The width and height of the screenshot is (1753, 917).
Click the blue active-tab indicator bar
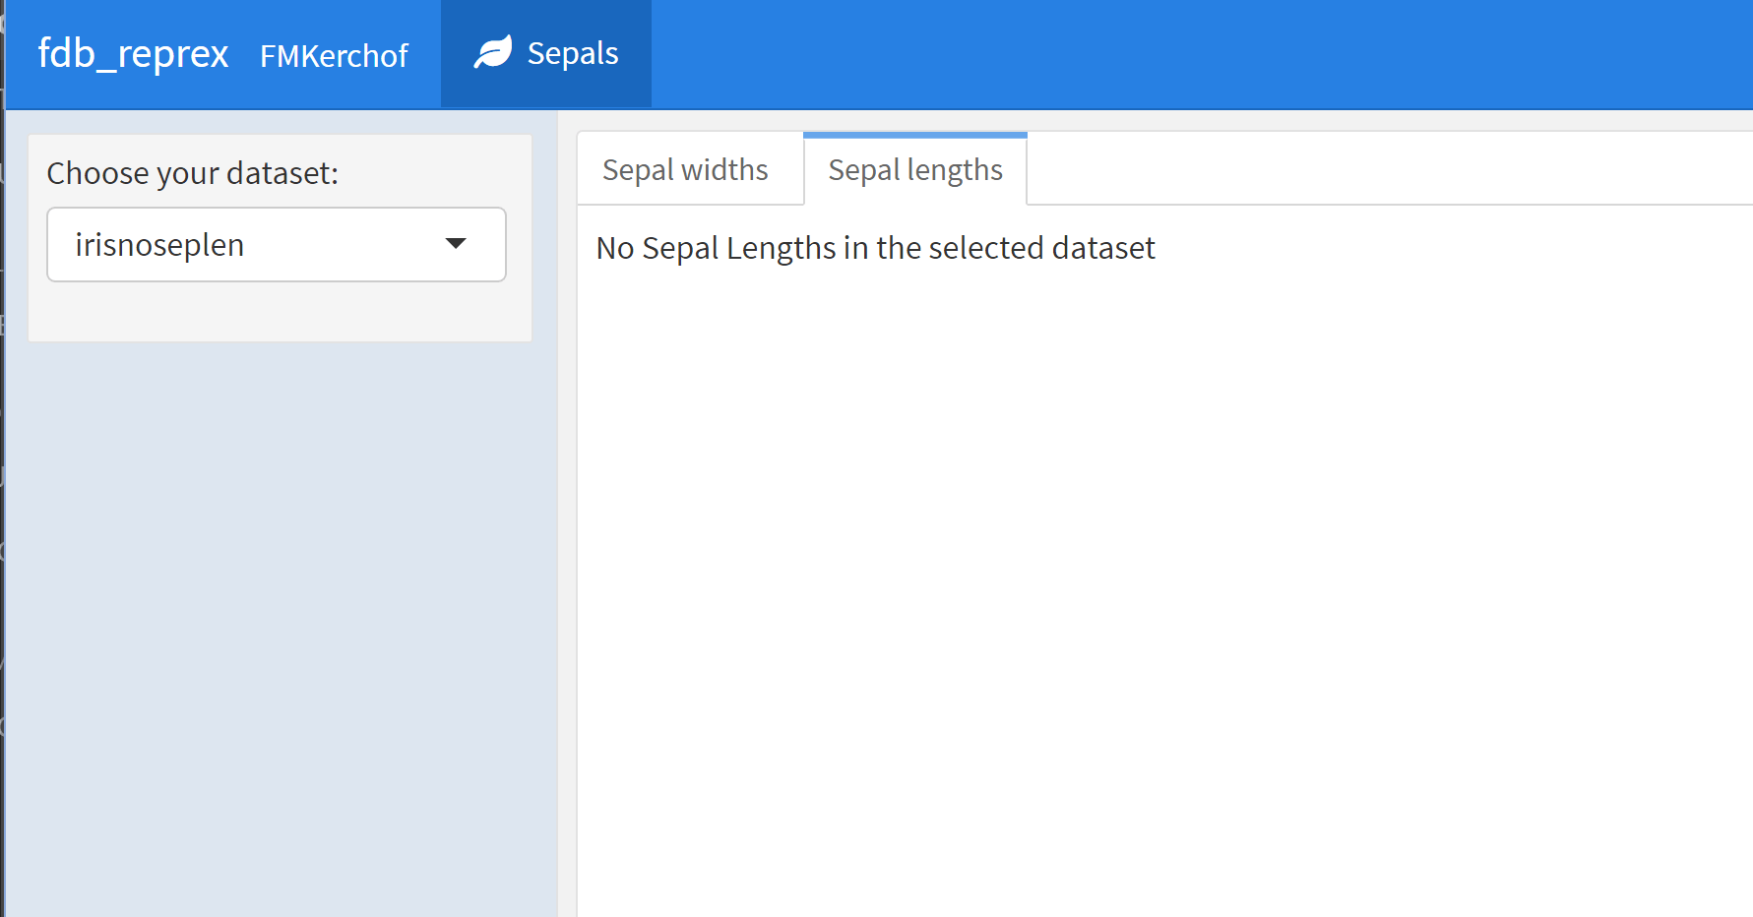coord(914,133)
